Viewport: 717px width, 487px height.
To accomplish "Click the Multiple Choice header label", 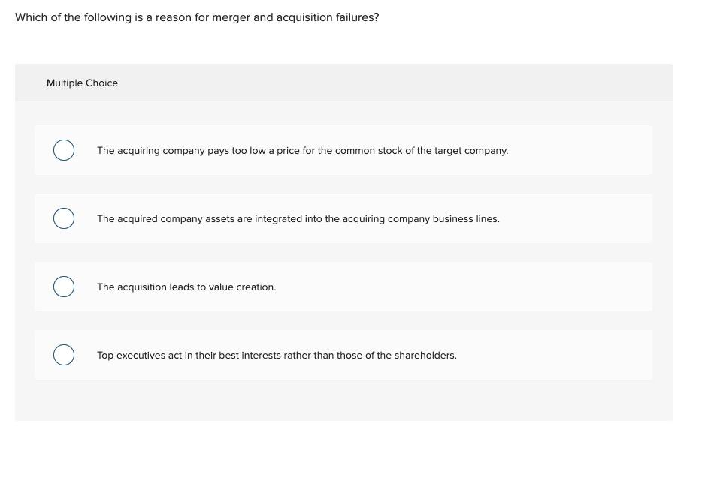I will pos(82,83).
